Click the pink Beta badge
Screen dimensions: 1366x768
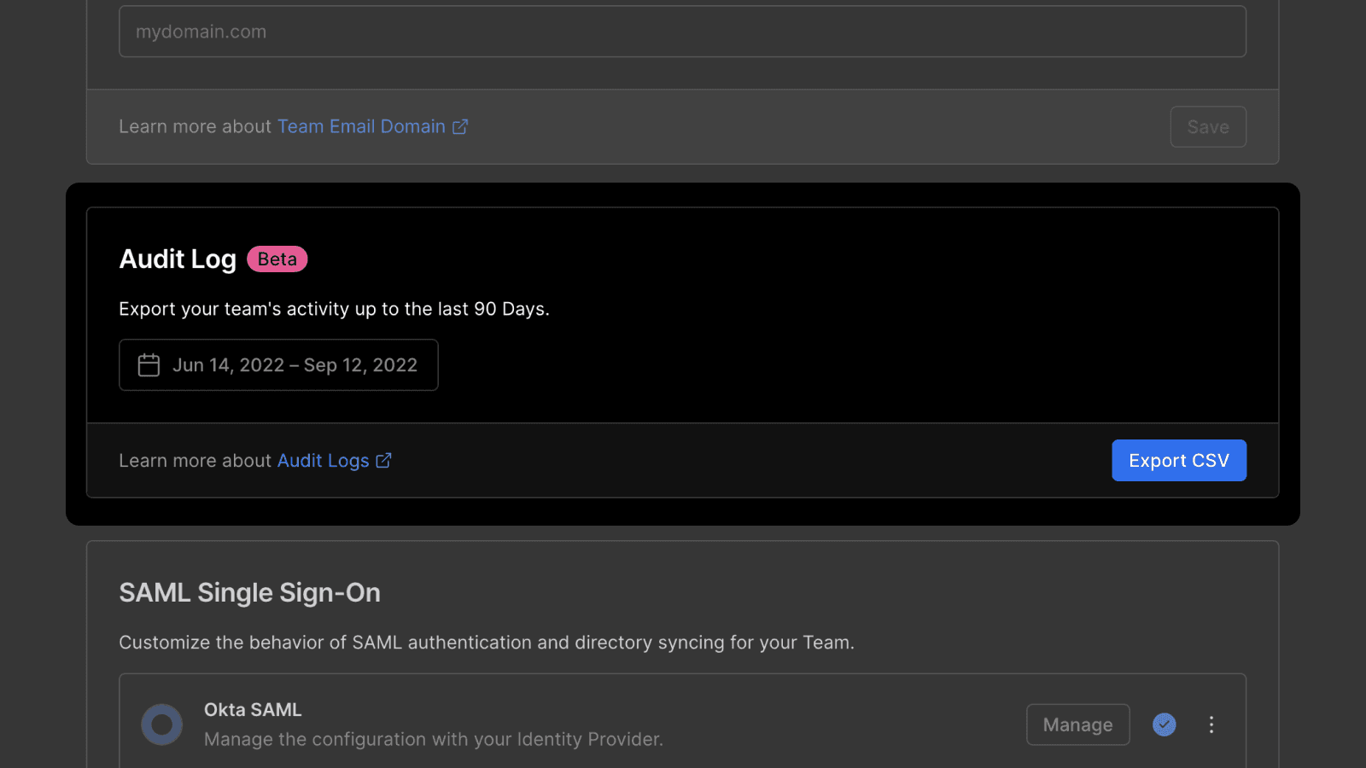(x=277, y=259)
